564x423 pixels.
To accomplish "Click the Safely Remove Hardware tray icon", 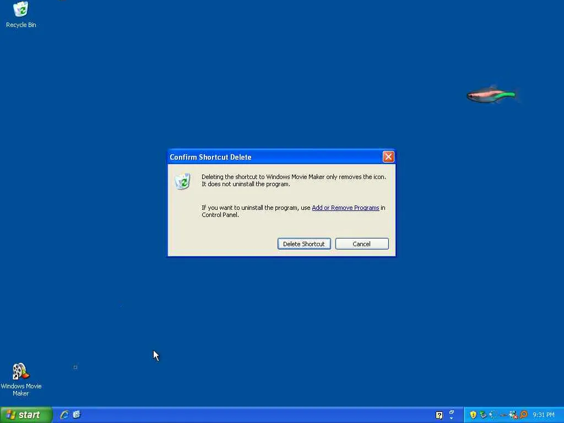I will [483, 415].
